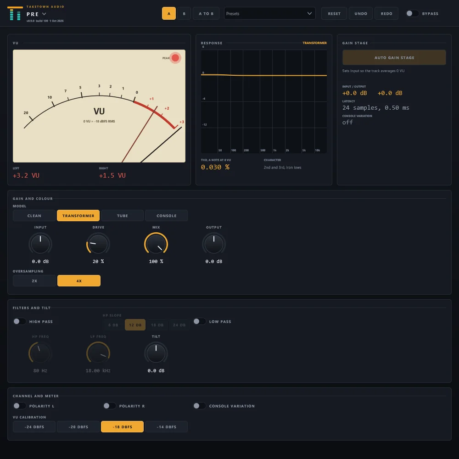This screenshot has width=459, height=459.
Task: Open the Presets dropdown
Action: click(x=269, y=13)
